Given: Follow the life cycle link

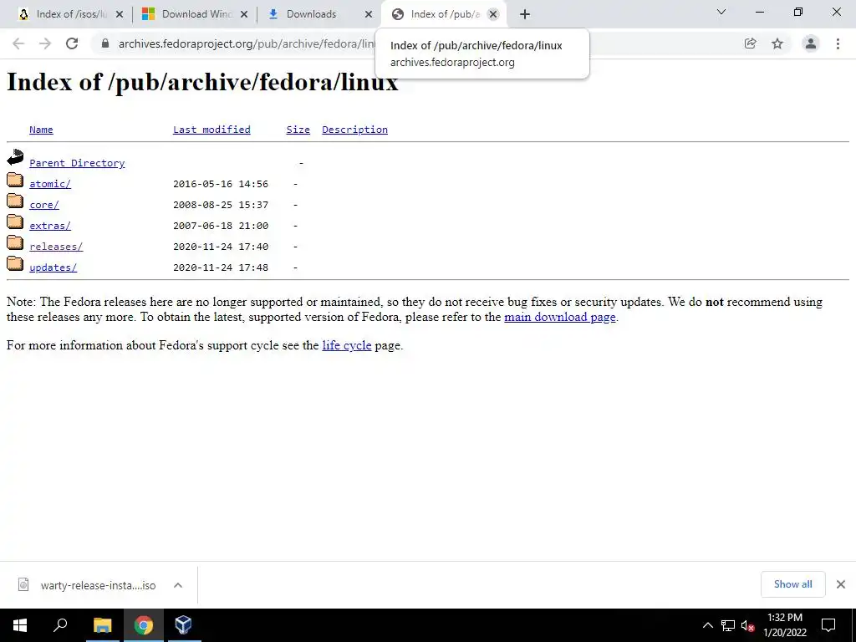Looking at the screenshot, I should (x=347, y=345).
